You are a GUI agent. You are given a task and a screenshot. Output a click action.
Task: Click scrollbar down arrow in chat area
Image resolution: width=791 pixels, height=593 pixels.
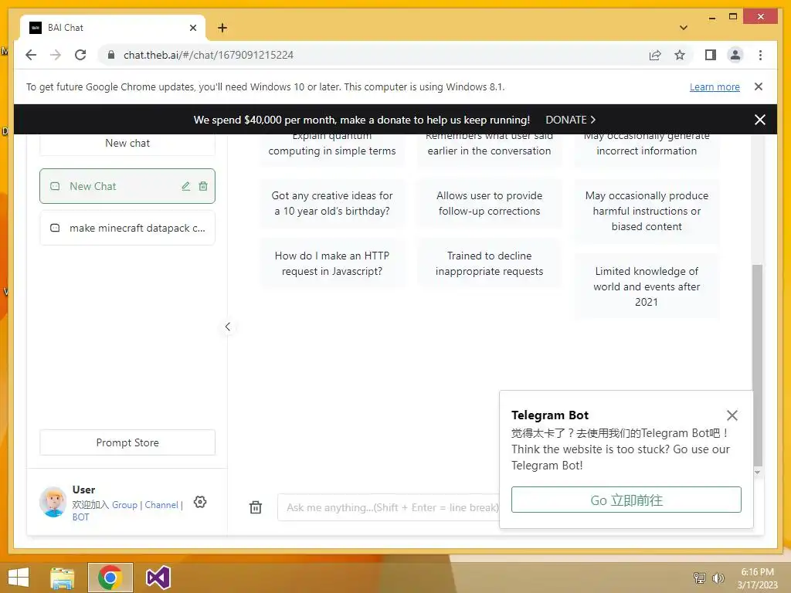point(757,473)
